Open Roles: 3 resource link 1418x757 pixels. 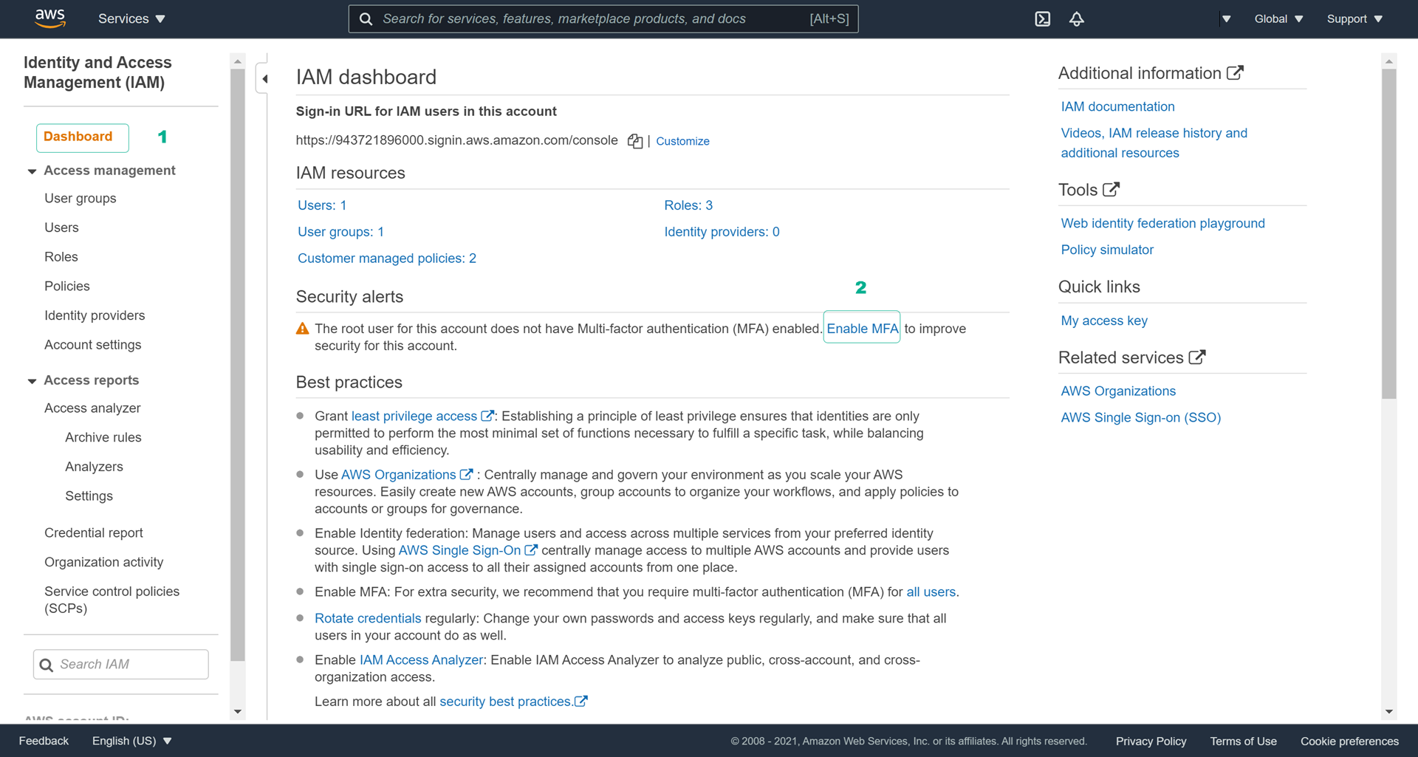688,205
